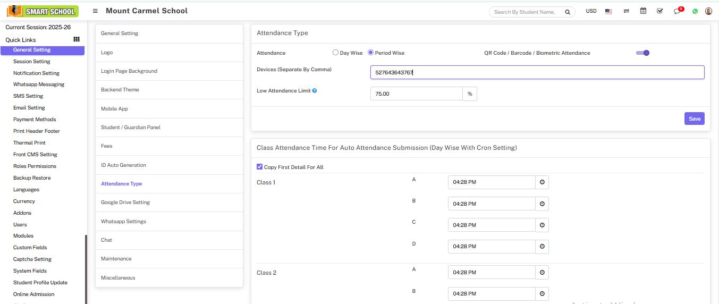Open Roles Permissions in sidebar
Viewport: 719px width, 304px height.
click(35, 166)
